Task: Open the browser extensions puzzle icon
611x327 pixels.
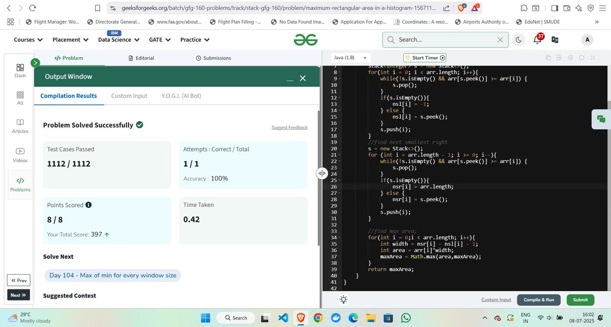Action: coord(524,8)
